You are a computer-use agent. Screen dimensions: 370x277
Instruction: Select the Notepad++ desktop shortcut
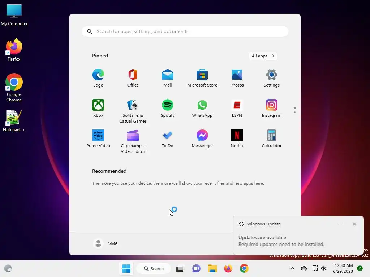tap(14, 121)
